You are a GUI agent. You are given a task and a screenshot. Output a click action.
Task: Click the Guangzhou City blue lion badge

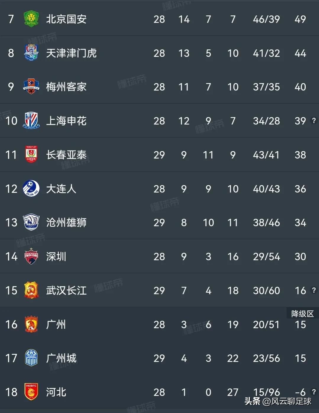point(31,358)
